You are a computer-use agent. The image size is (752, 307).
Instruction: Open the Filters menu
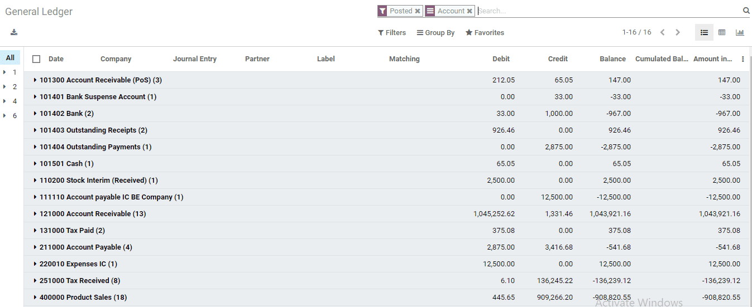coord(392,33)
